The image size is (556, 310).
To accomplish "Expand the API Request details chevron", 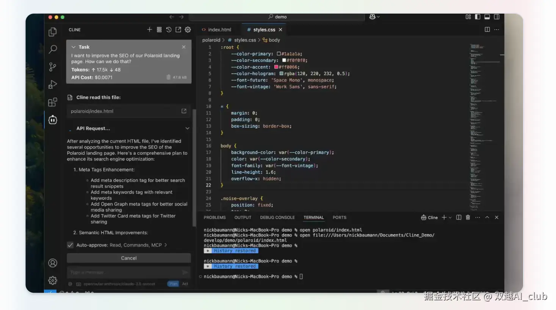I will point(187,129).
